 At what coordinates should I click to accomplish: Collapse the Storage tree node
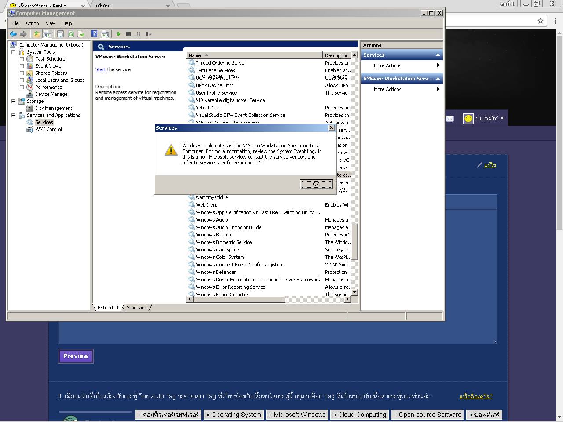(x=13, y=101)
